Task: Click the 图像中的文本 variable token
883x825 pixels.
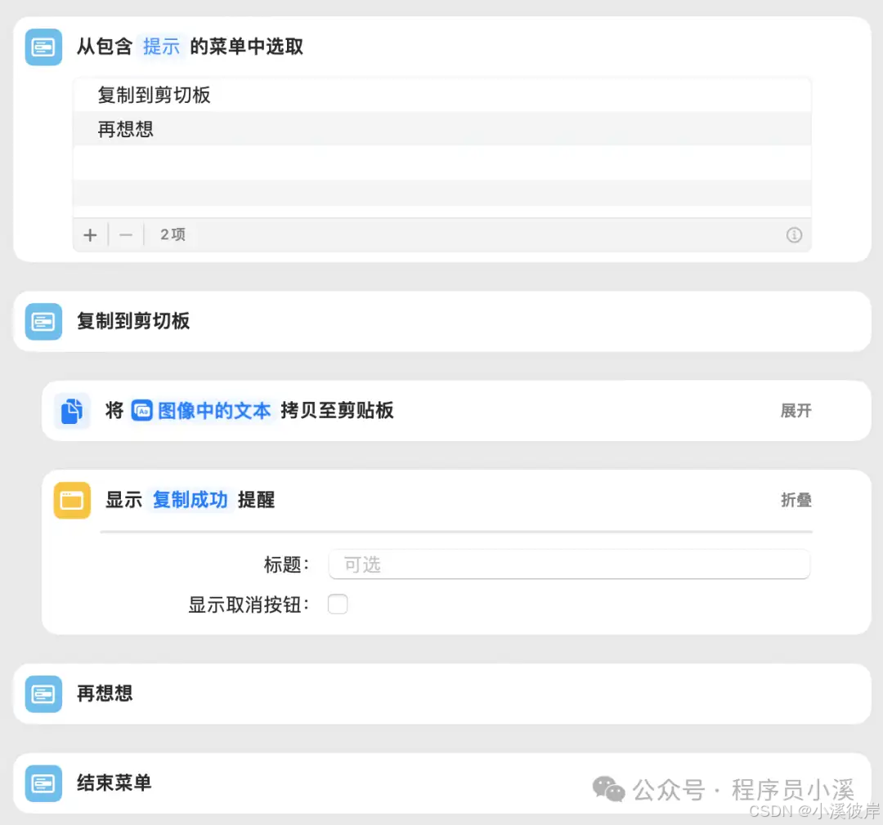Action: 201,411
